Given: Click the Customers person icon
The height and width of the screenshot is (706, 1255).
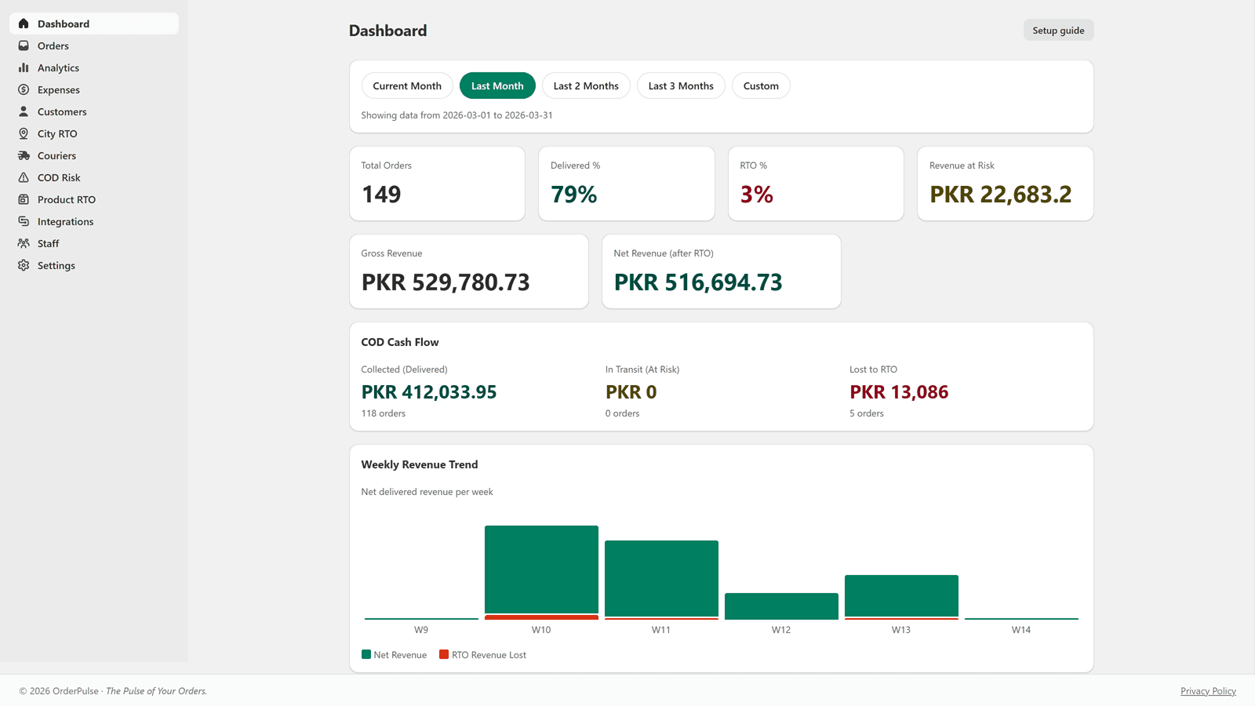Looking at the screenshot, I should (24, 111).
